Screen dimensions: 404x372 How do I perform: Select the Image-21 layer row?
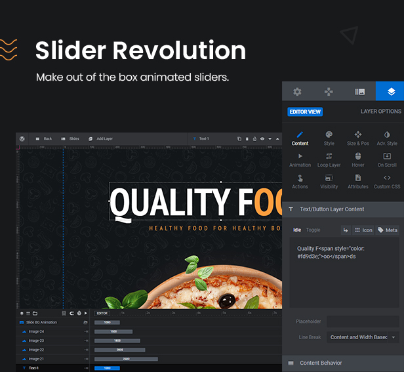[52, 359]
